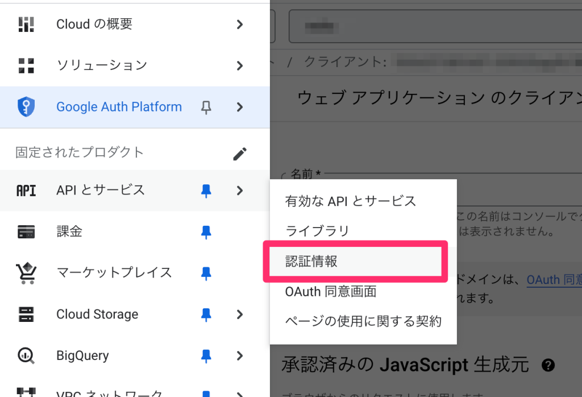Select ページの使用に関する契約 in the submenu
The height and width of the screenshot is (397, 582).
(363, 321)
